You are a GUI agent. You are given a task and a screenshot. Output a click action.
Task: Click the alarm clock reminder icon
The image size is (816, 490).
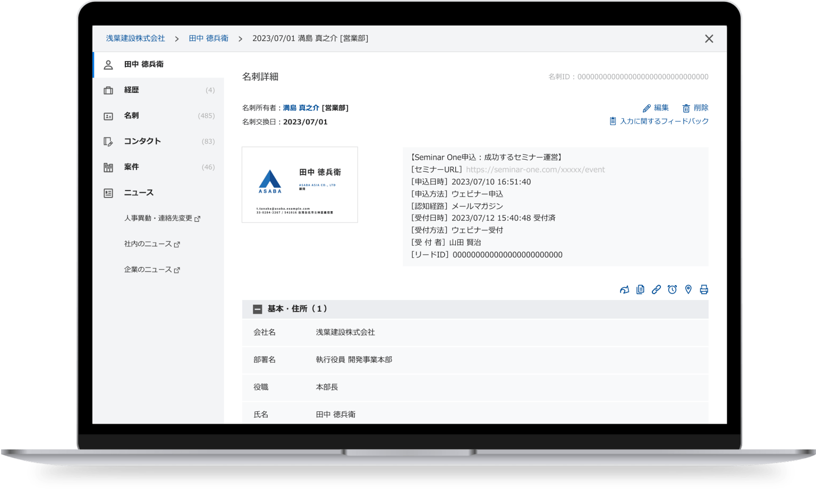coord(672,289)
